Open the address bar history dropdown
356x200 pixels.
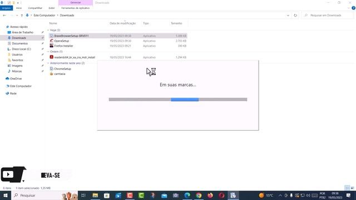click(x=288, y=16)
